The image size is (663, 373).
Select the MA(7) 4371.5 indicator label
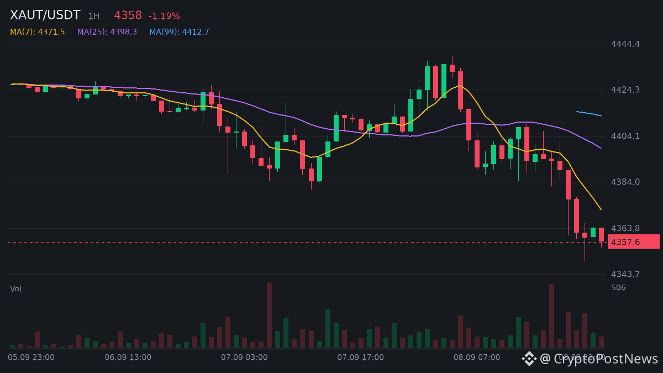[37, 32]
